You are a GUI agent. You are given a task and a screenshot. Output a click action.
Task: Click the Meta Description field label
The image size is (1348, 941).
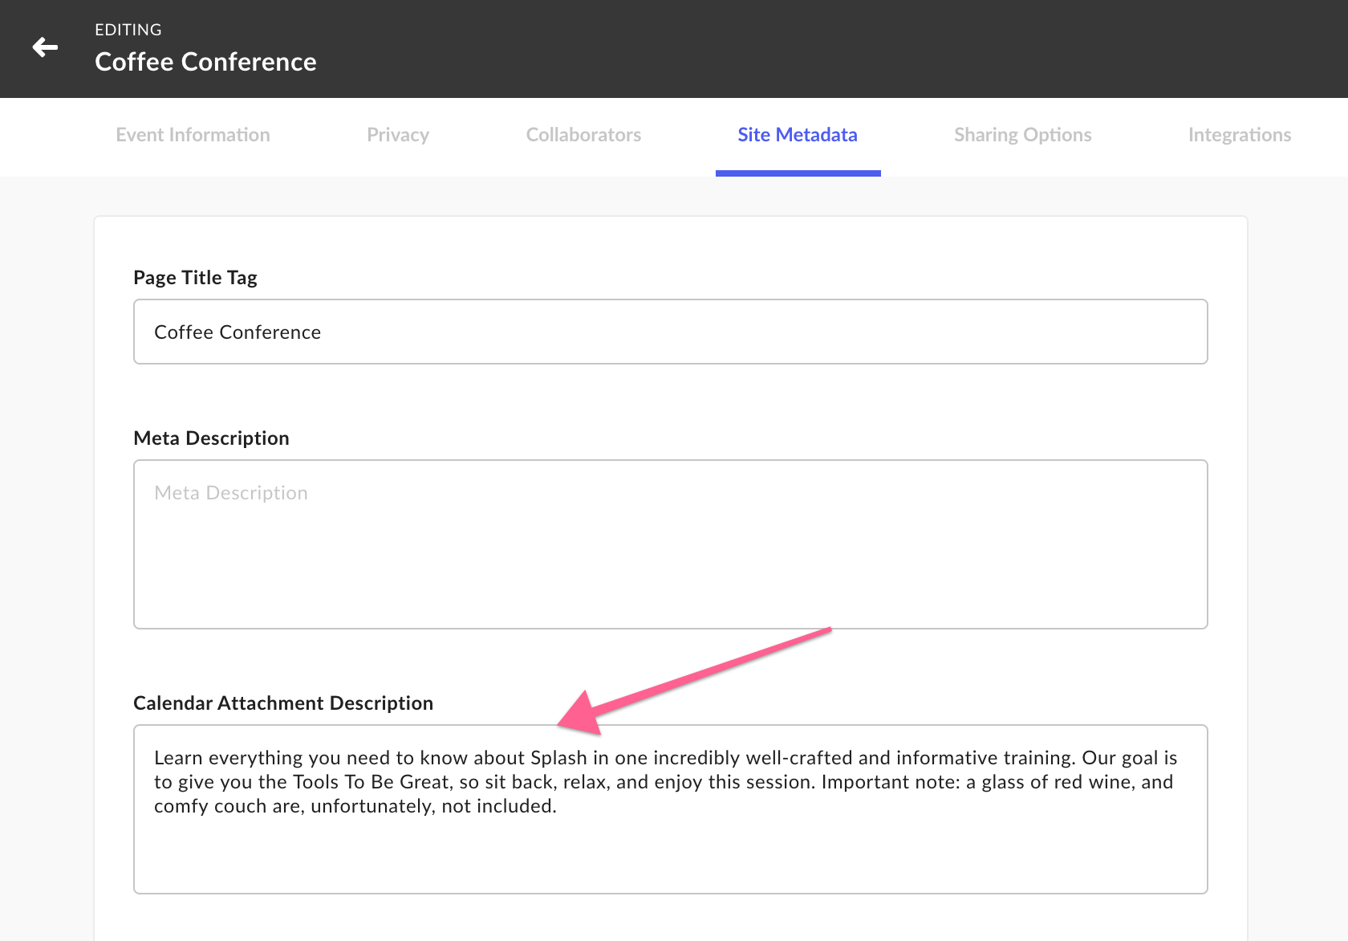pos(211,438)
